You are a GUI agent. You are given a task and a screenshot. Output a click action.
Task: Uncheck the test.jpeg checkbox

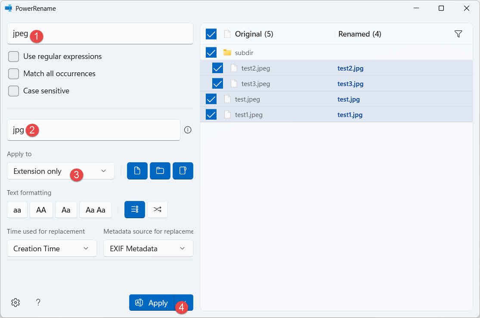click(x=211, y=99)
